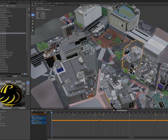Play the animation forward
This screenshot has height=140, width=168.
[x=123, y=110]
